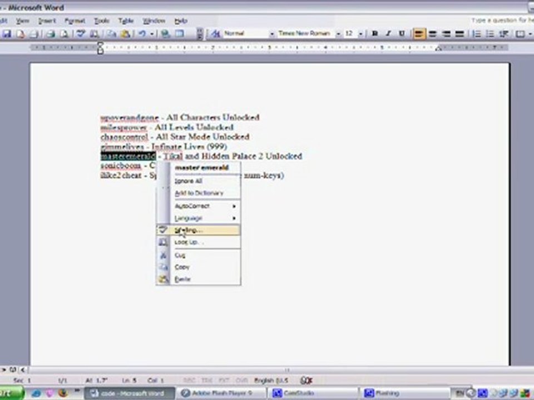Open the Table menu
Screen dimensions: 534x400
tap(126, 21)
